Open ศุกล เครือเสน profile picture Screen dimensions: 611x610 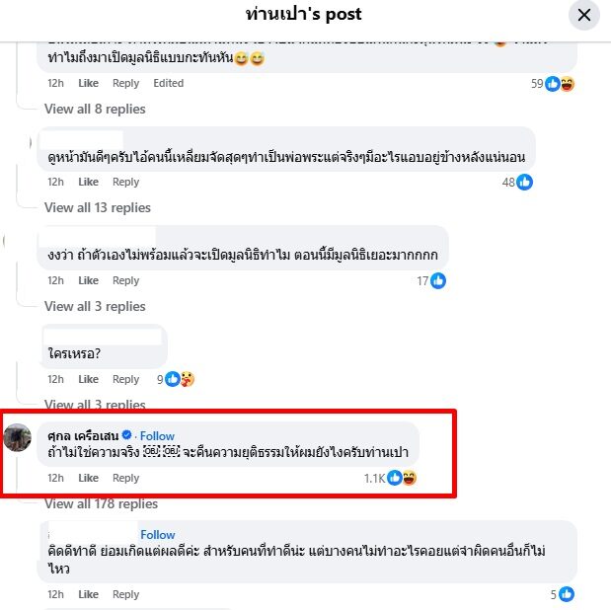point(17,437)
